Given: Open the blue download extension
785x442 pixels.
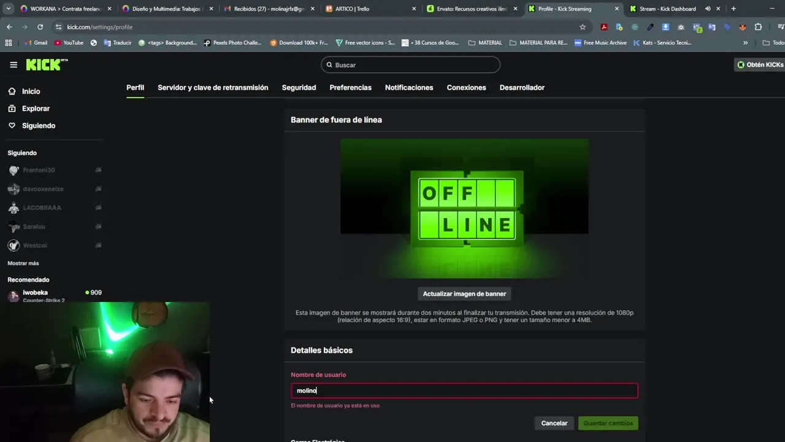Looking at the screenshot, I should pyautogui.click(x=665, y=27).
